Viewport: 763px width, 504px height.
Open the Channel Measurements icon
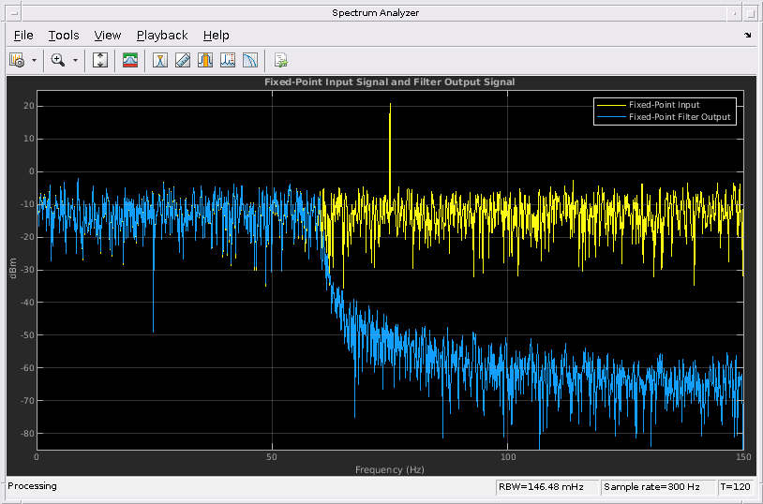[205, 60]
